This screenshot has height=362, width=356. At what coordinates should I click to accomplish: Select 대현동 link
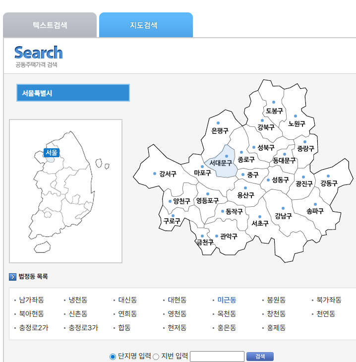[177, 300]
